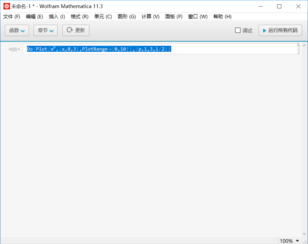Click the In[2] cell label

[x=14, y=49]
